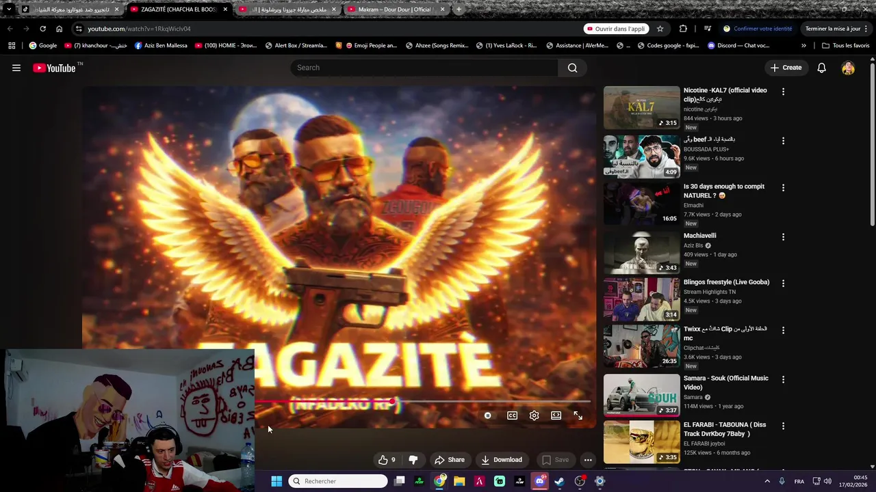Viewport: 876px width, 492px height.
Task: Open Task View on the taskbar
Action: tap(400, 481)
